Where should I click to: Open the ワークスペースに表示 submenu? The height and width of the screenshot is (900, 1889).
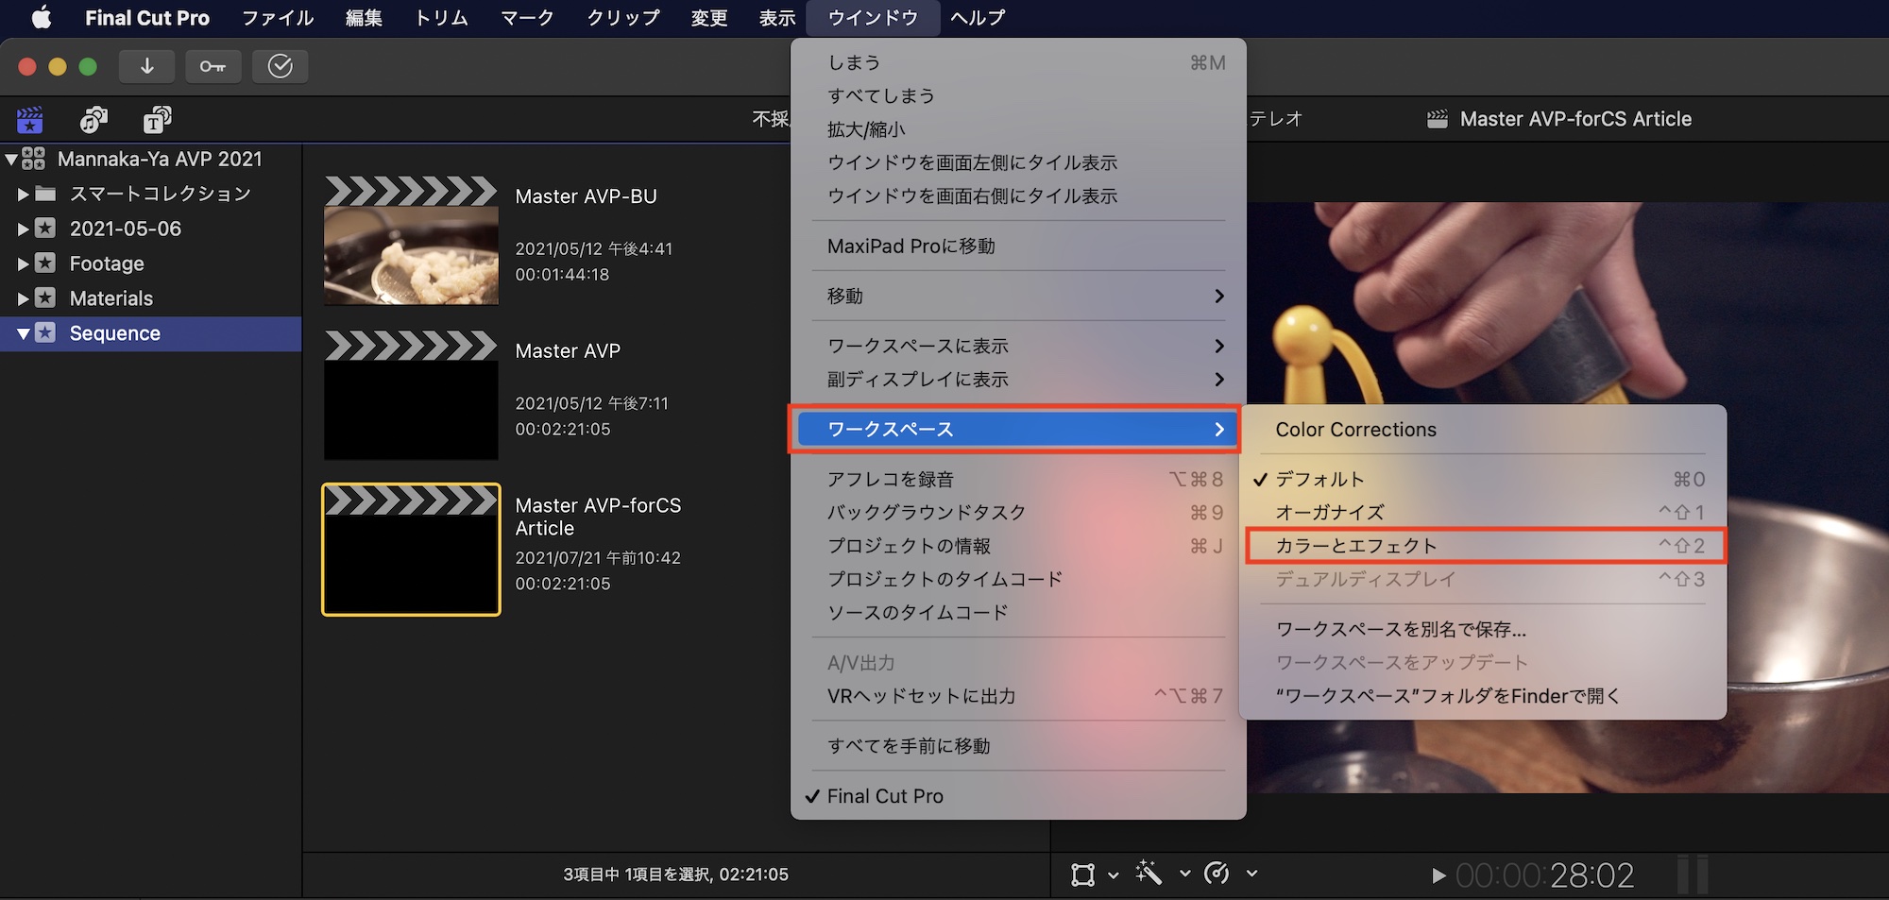point(1018,346)
